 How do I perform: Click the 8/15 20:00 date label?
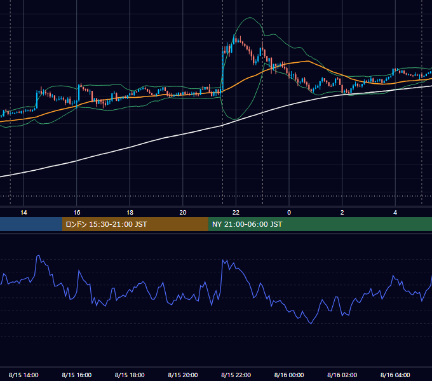click(183, 375)
